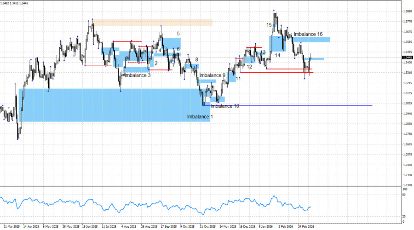Click the 1.3860 price axis label
This screenshot has width=414, height=230.
point(407,11)
